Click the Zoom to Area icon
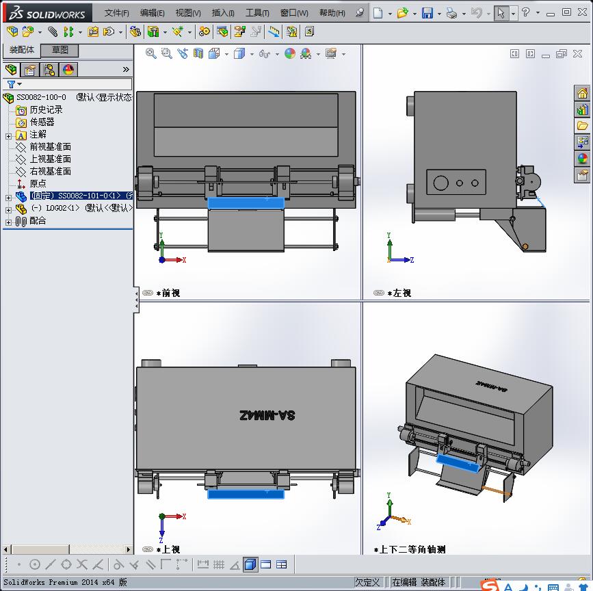 pos(166,53)
